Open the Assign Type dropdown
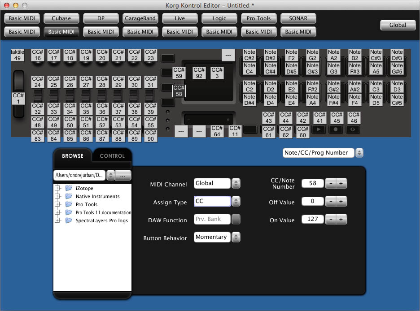The image size is (420, 311). (236, 201)
